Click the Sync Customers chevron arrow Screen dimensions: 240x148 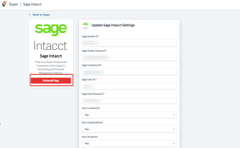click(174, 115)
